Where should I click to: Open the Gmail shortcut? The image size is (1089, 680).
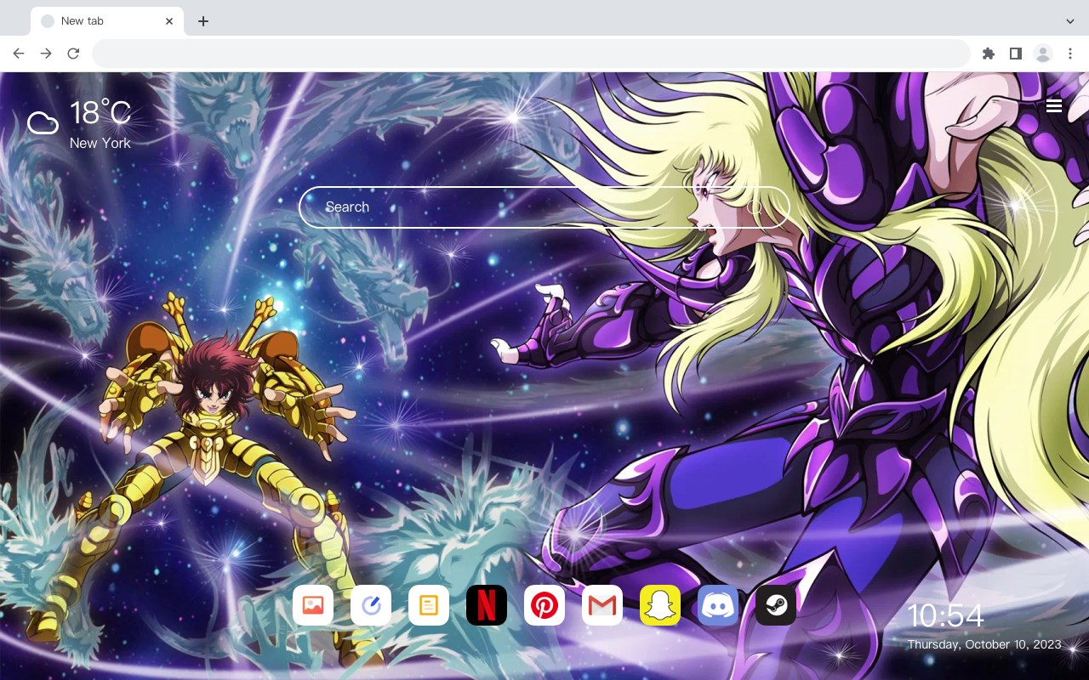click(x=602, y=605)
